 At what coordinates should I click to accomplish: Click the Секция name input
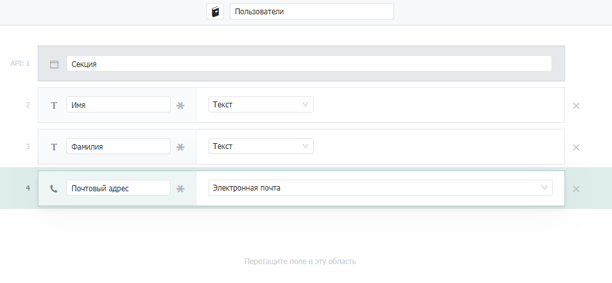[309, 64]
